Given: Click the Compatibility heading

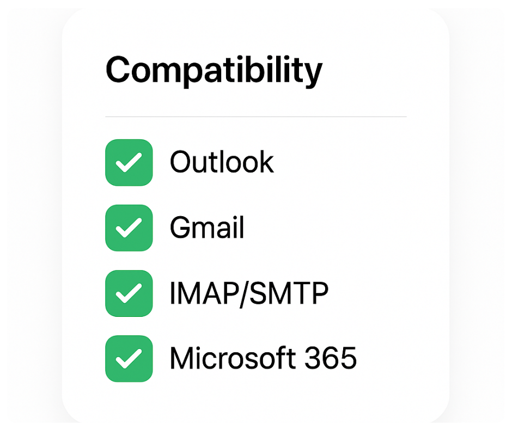Looking at the screenshot, I should [x=214, y=71].
